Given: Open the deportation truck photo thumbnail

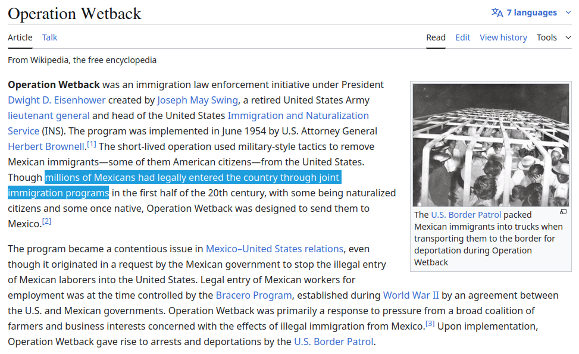Looking at the screenshot, I should (x=491, y=145).
